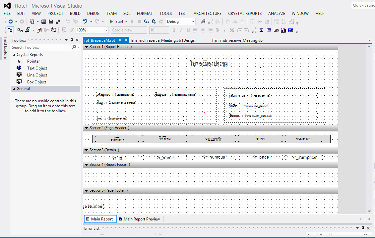The width and height of the screenshot is (375, 238).
Task: Choose the Box Object tool
Action: [x=36, y=82]
